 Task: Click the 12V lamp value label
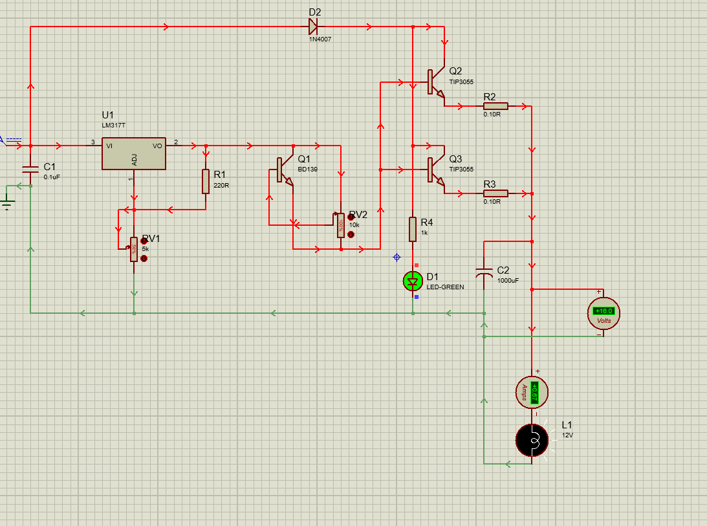coord(568,435)
